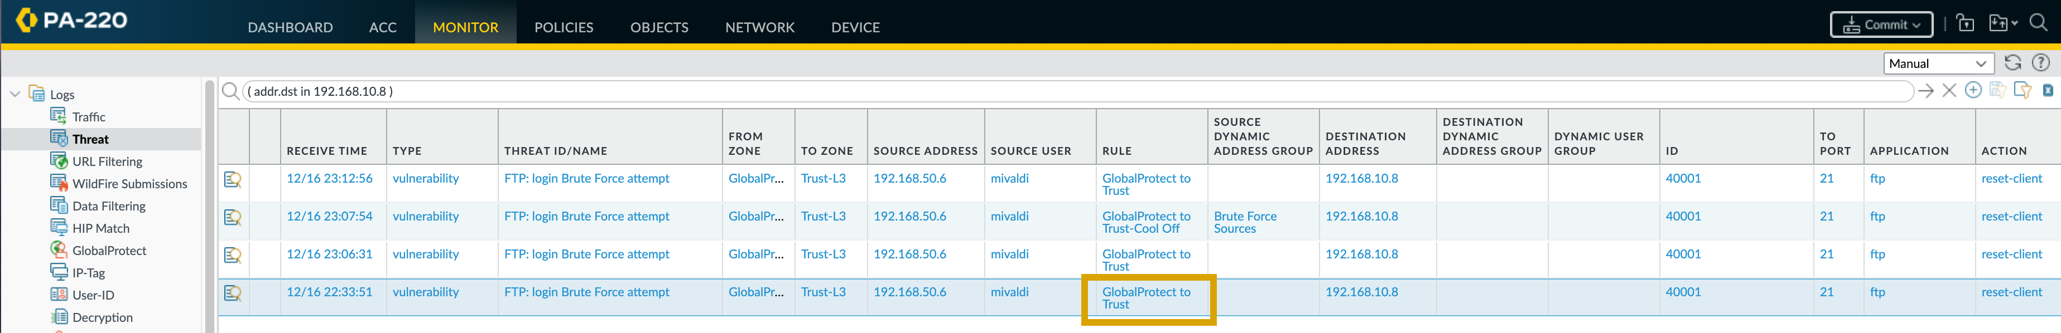Click the load filter funnel icon
2061x333 pixels.
pos(2022,90)
